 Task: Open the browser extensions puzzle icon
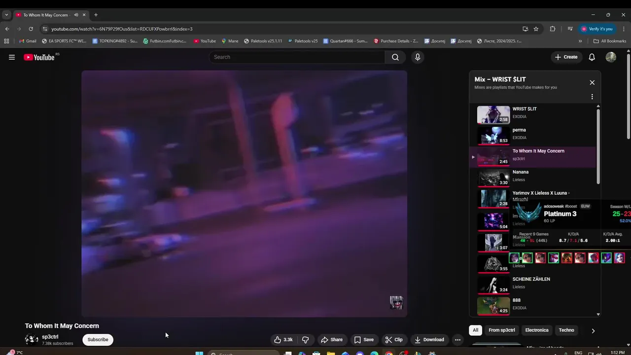[x=553, y=29]
